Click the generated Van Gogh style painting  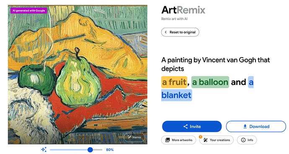pyautogui.click(x=77, y=74)
